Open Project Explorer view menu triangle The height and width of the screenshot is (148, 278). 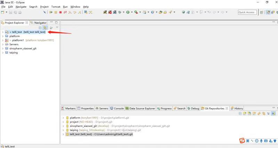point(57,27)
